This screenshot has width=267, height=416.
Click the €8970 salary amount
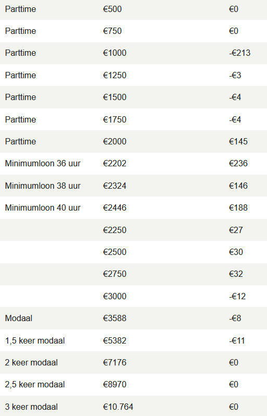pyautogui.click(x=115, y=384)
